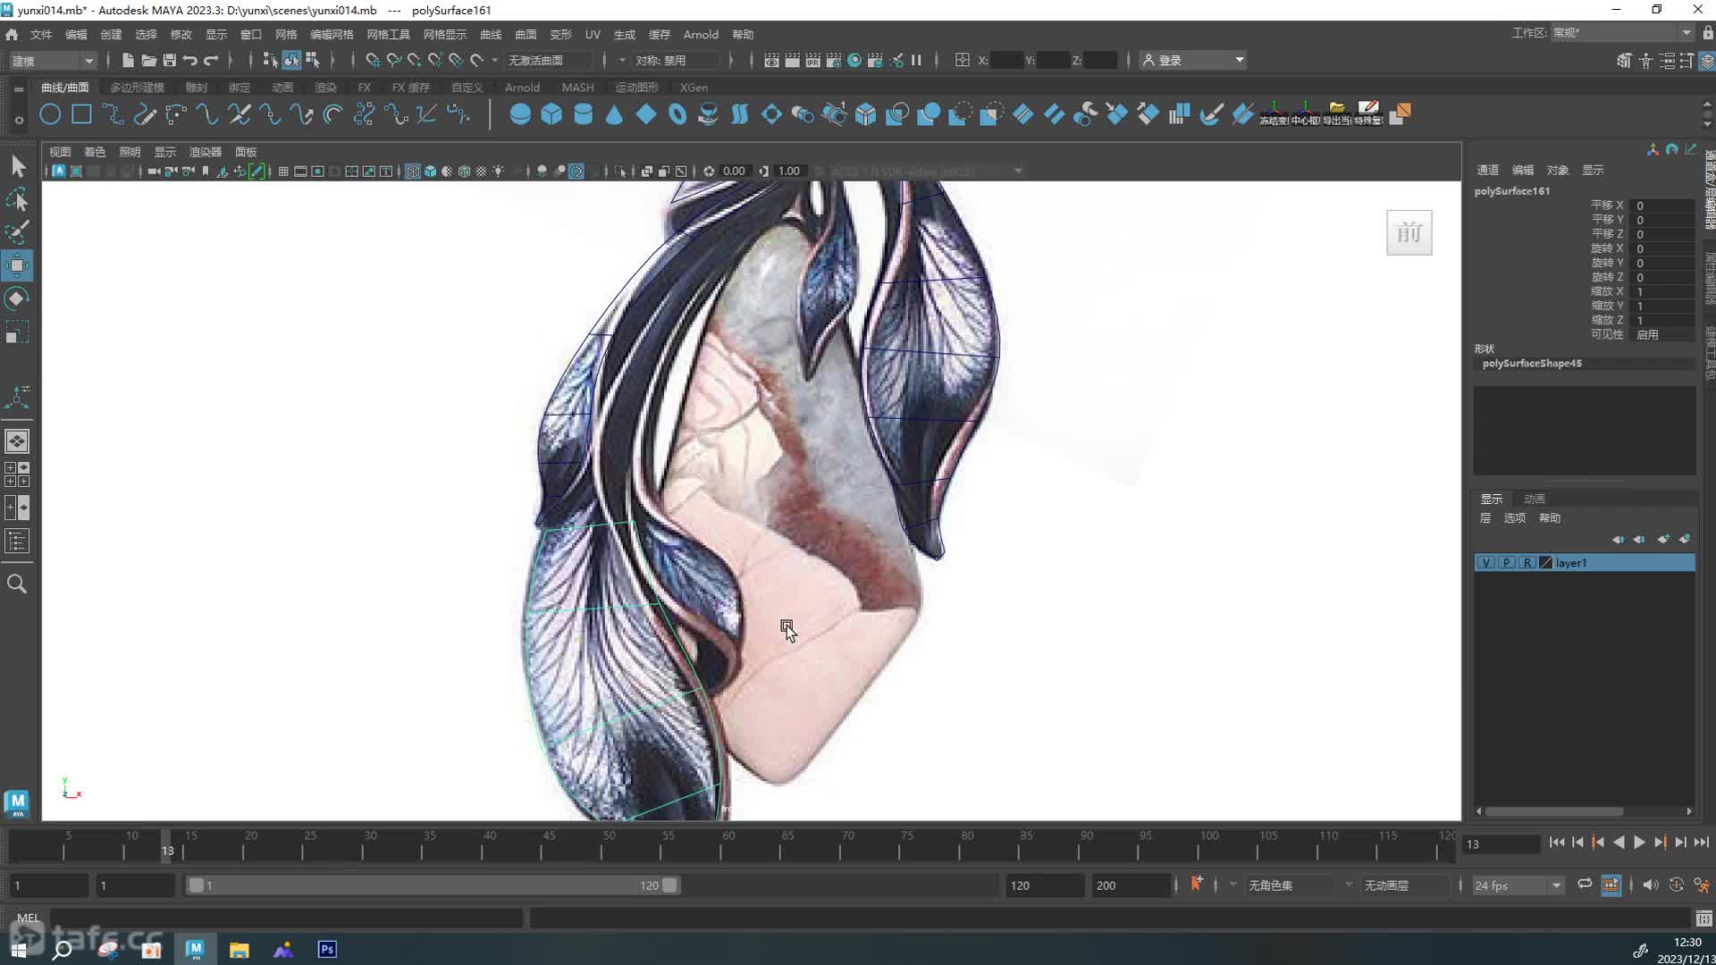
Task: Click the 平移 X value field
Action: pyautogui.click(x=1661, y=206)
